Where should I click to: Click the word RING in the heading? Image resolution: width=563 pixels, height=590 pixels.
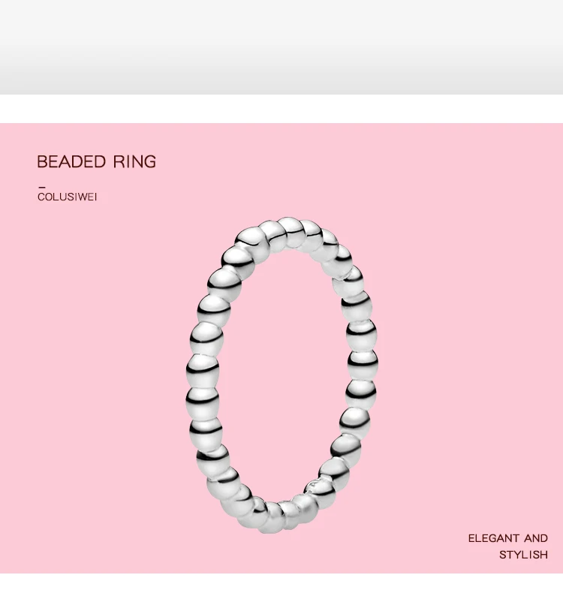(134, 162)
